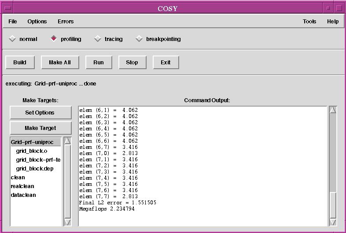Click the Command Output scroll down arrow
The image size is (346, 233).
tap(333, 222)
